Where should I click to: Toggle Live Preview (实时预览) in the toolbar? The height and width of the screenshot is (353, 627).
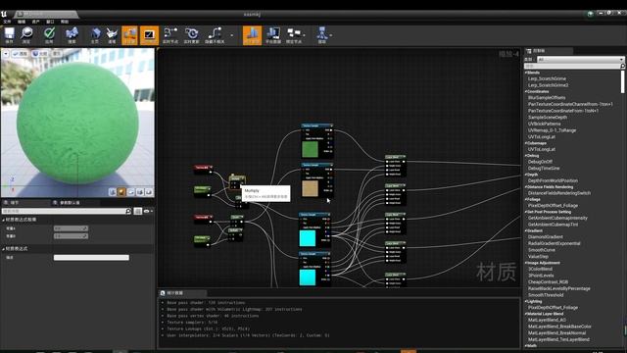coord(149,35)
